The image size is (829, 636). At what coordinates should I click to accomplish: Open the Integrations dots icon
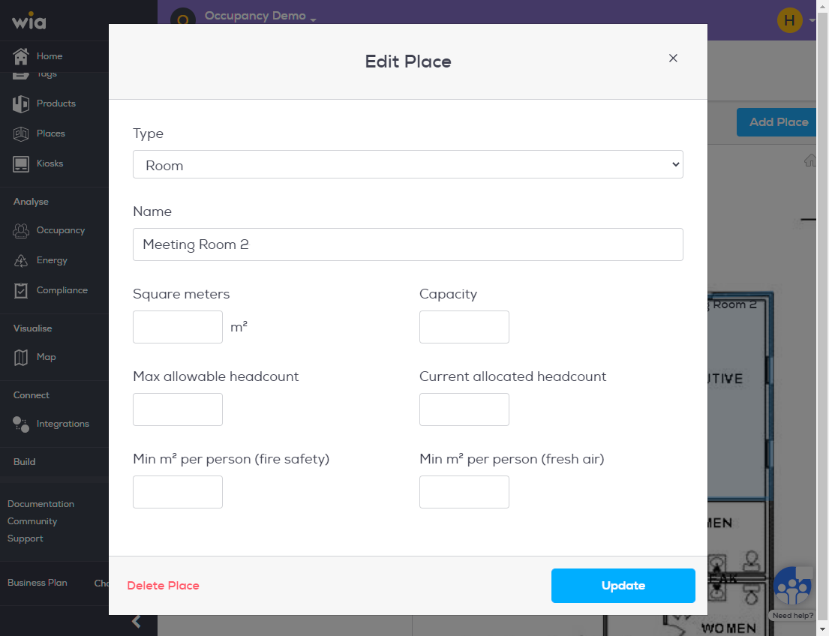pyautogui.click(x=20, y=424)
